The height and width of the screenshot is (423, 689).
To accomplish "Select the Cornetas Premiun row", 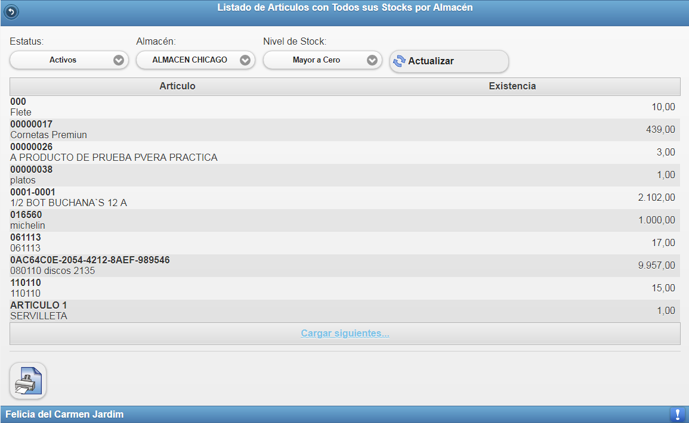I will tap(345, 130).
